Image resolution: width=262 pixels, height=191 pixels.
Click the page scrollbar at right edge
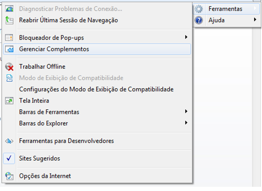tap(257, 107)
